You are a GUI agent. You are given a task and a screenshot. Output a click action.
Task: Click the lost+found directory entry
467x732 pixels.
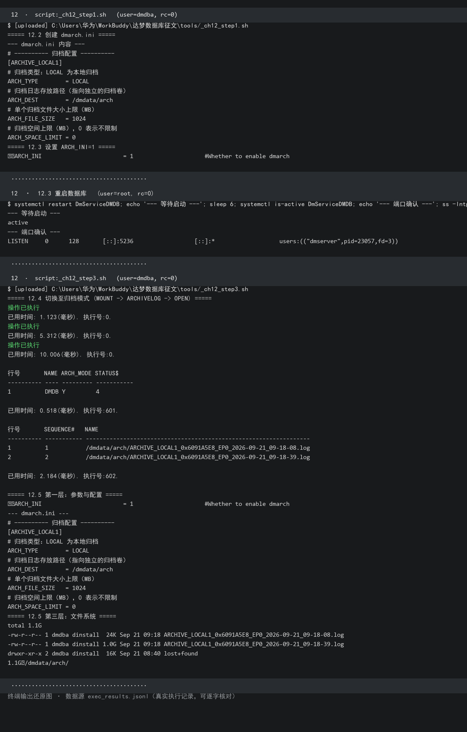click(103, 654)
